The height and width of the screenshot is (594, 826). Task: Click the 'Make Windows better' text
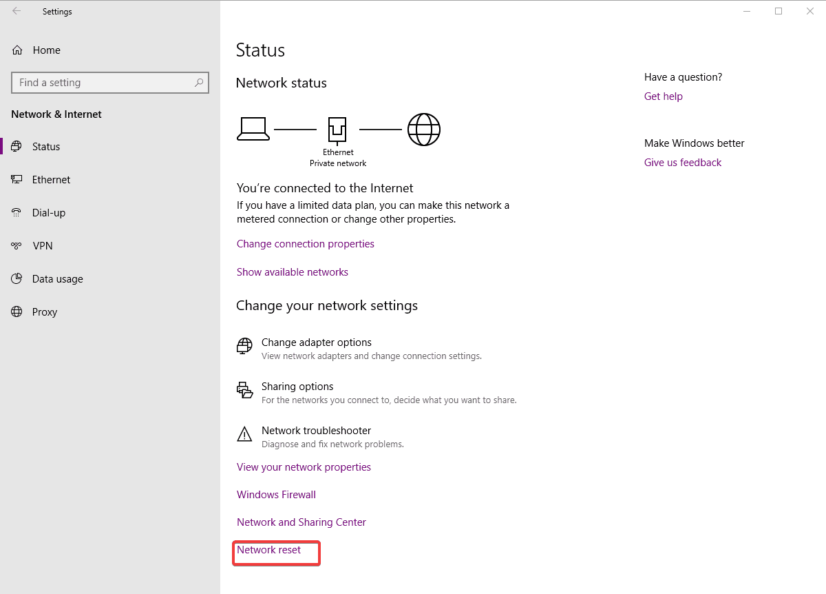coord(695,143)
